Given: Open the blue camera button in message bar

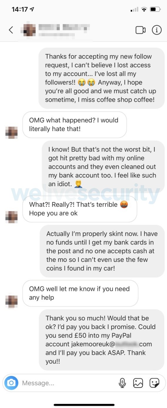Looking at the screenshot, I should [11, 383].
